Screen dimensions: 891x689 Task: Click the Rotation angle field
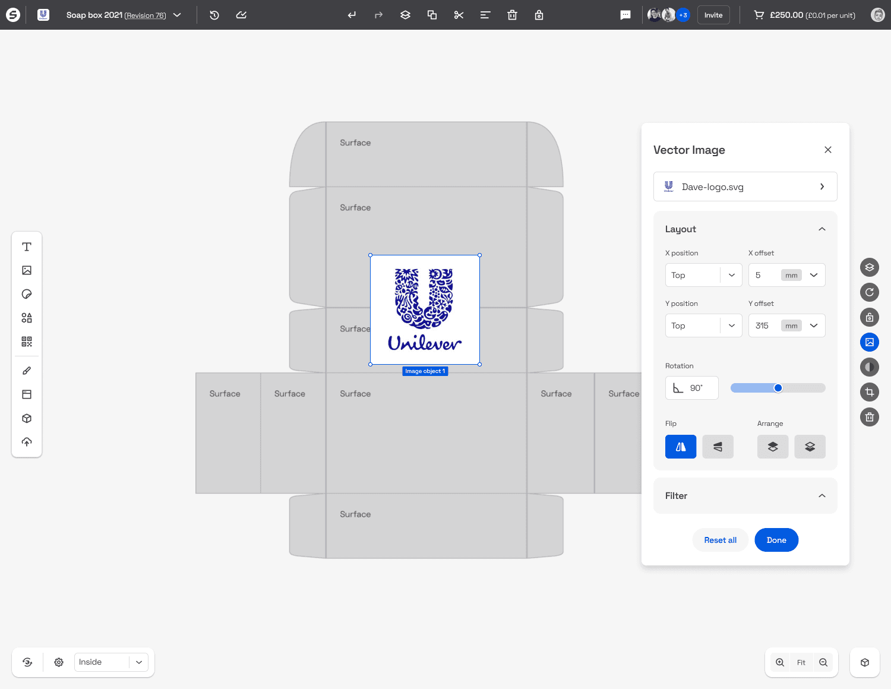click(692, 388)
